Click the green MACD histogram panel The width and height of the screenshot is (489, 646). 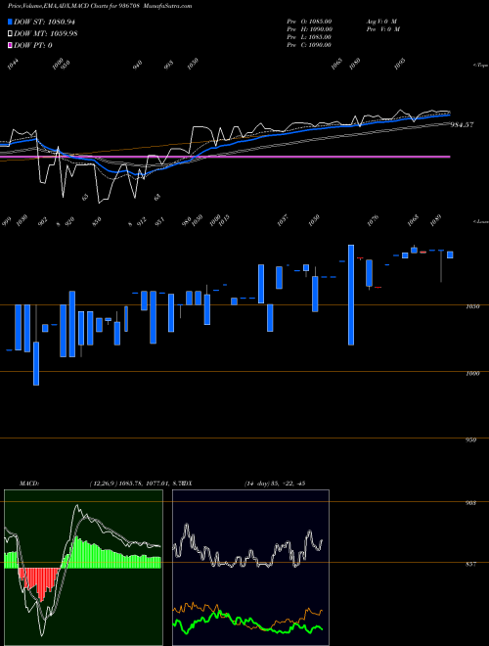coord(83,568)
